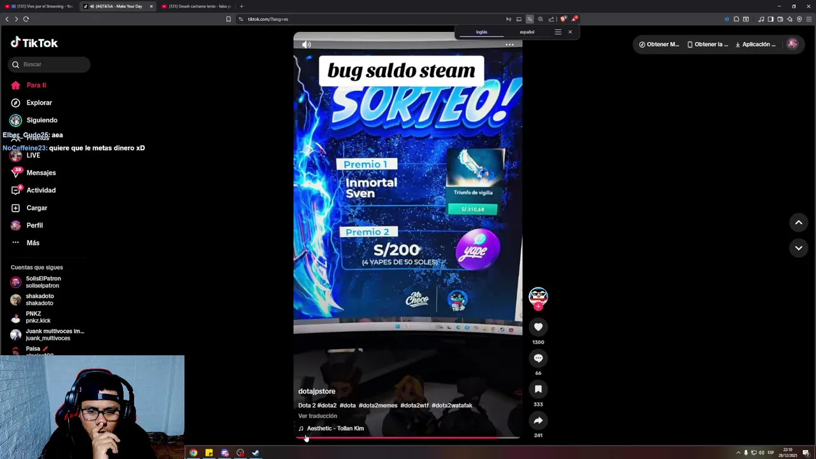Open followed account Juank multivoces

[x=48, y=335]
